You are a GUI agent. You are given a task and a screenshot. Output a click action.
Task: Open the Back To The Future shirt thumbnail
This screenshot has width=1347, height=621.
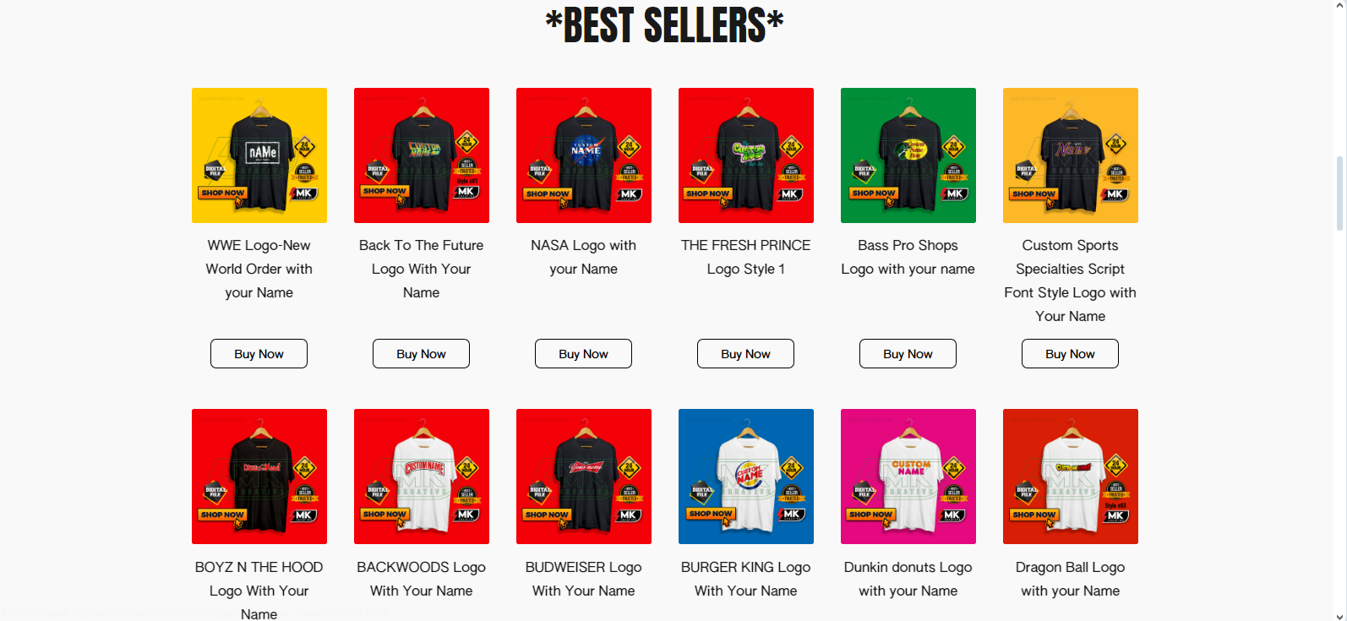[422, 155]
